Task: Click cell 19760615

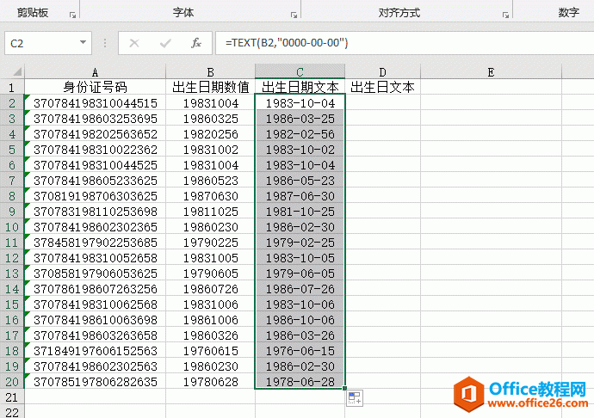Action: tap(210, 351)
